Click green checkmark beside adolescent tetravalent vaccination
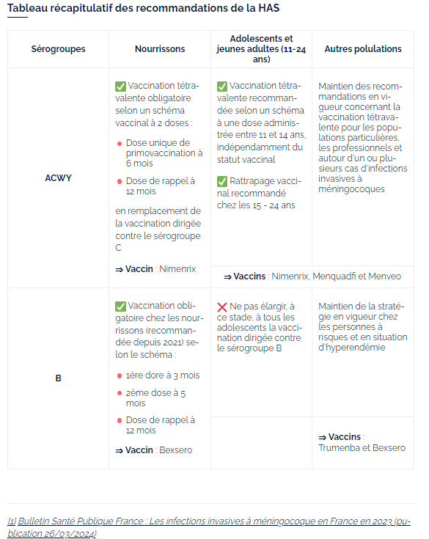This screenshot has width=429, height=539. (x=222, y=86)
